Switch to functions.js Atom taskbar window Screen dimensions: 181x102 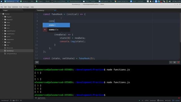pyautogui.click(x=12, y=1)
